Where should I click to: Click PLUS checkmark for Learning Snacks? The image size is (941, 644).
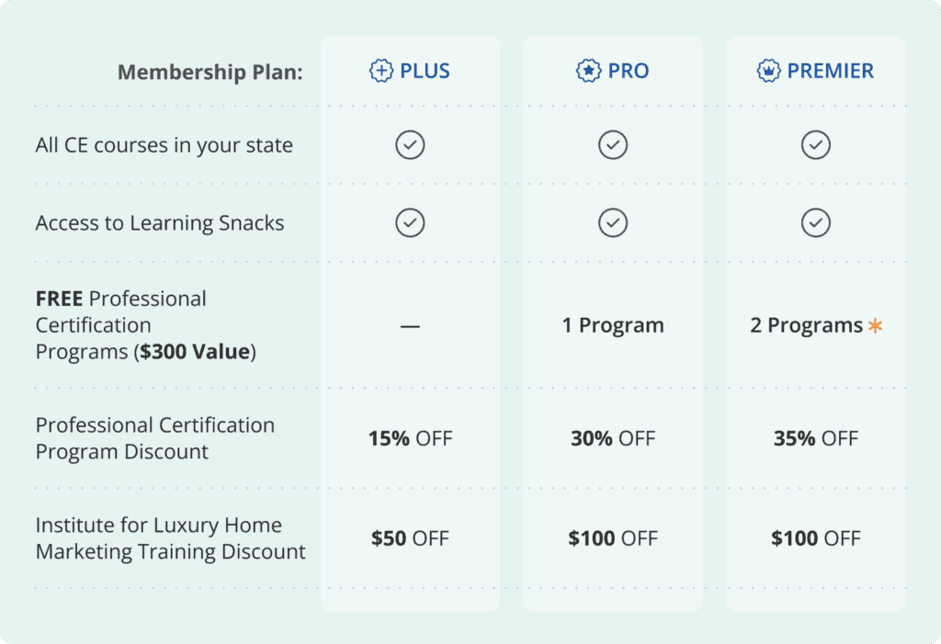click(x=410, y=222)
